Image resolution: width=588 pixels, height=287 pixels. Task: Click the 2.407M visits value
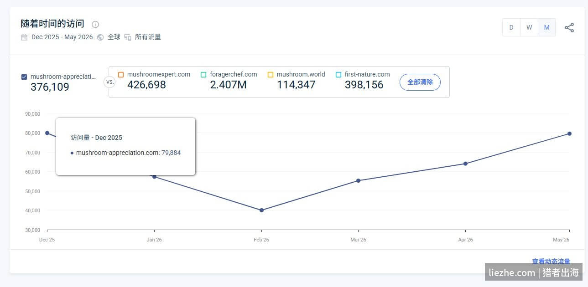(228, 85)
